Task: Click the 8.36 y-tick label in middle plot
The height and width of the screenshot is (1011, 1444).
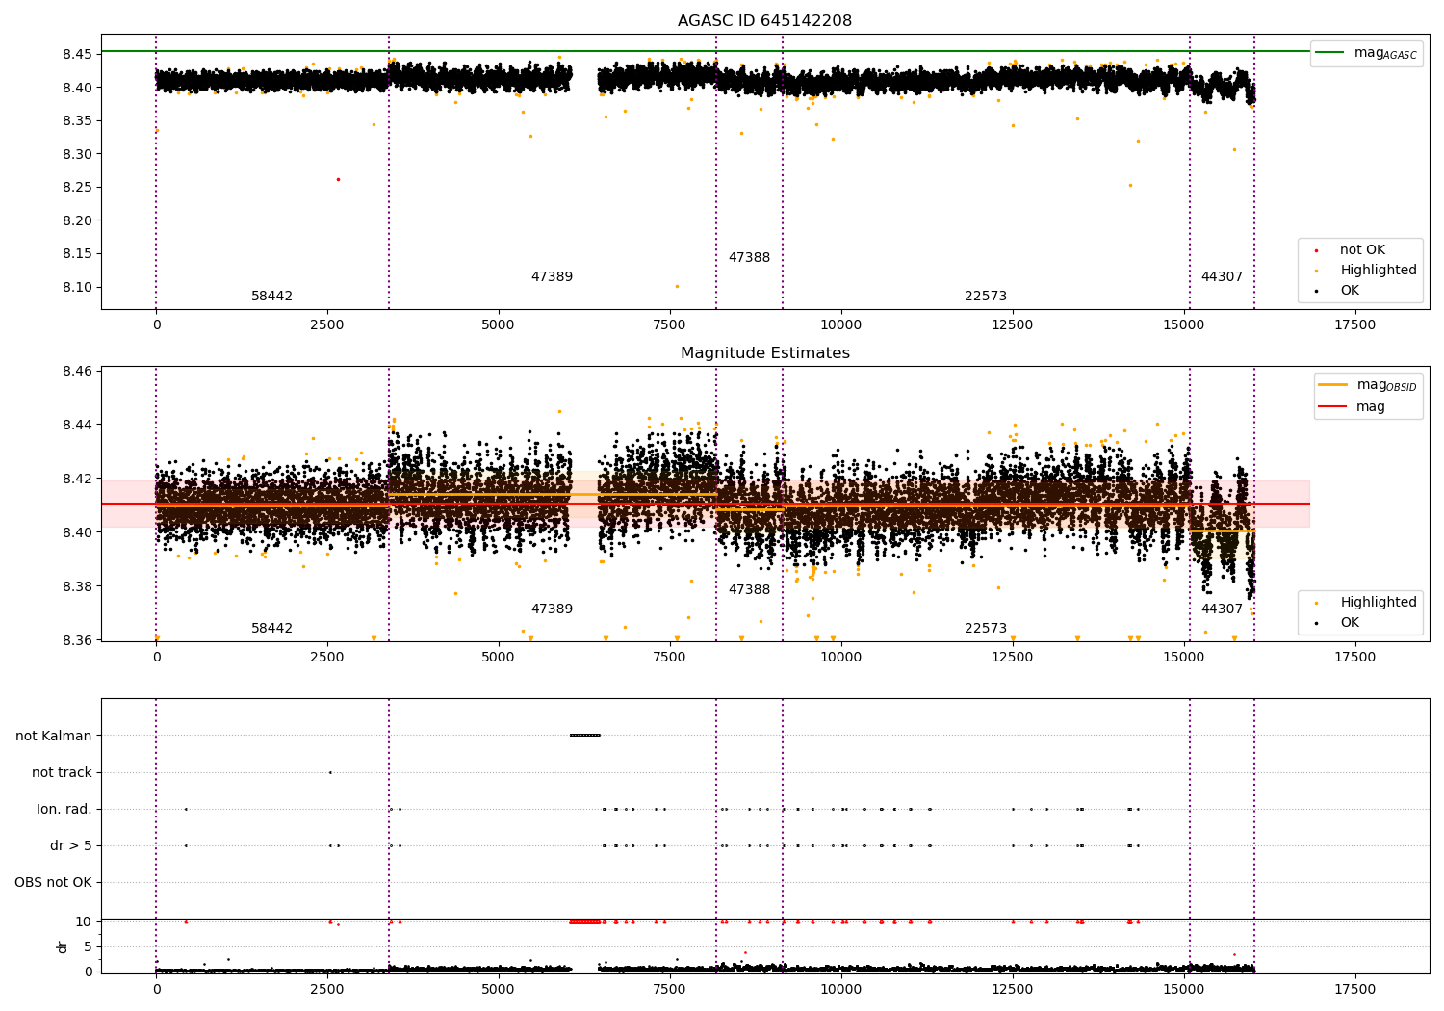Action: point(77,640)
